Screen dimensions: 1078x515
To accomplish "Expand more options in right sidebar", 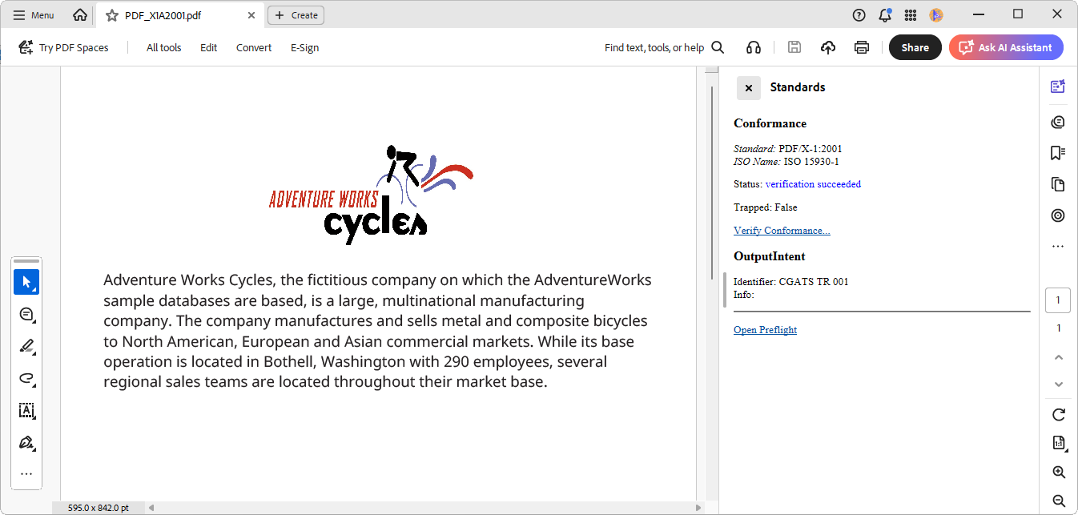I will click(1058, 246).
